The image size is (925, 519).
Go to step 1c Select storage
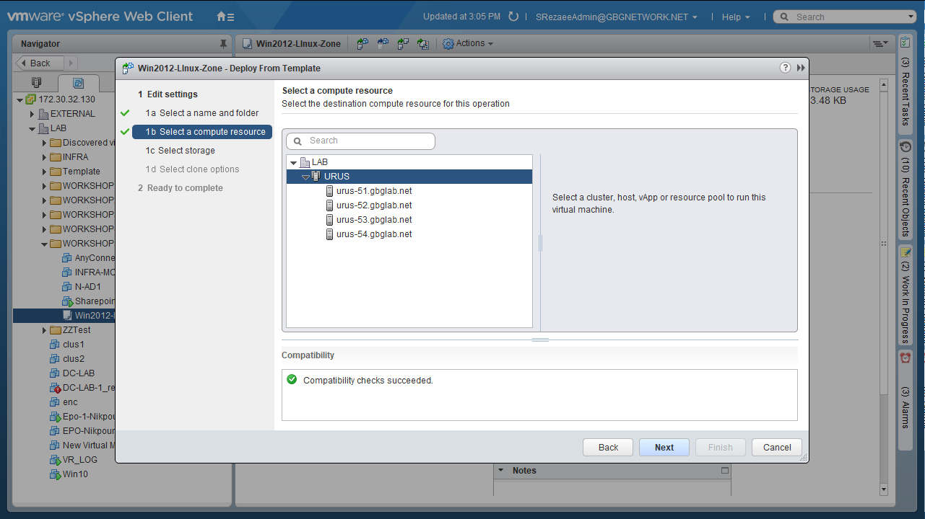[x=186, y=151]
